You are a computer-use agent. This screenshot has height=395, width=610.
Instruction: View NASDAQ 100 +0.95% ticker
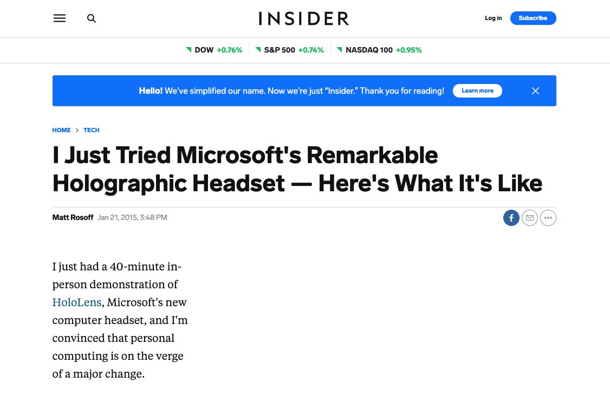tap(384, 50)
